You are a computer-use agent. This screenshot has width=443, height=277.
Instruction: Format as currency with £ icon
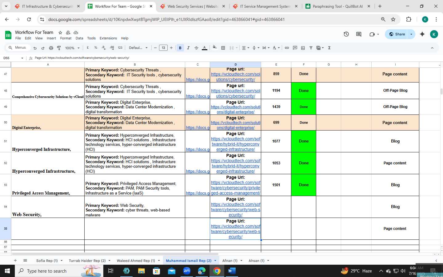(88, 48)
